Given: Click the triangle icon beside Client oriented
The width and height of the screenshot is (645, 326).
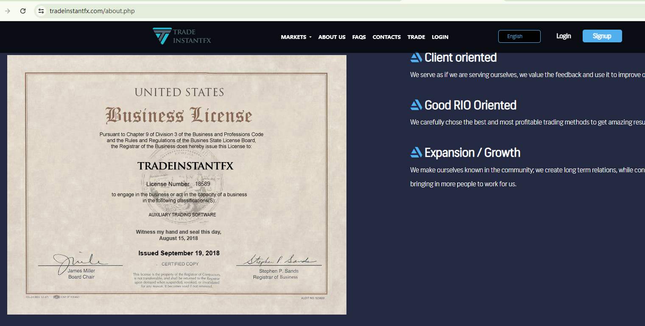Looking at the screenshot, I should tap(416, 57).
